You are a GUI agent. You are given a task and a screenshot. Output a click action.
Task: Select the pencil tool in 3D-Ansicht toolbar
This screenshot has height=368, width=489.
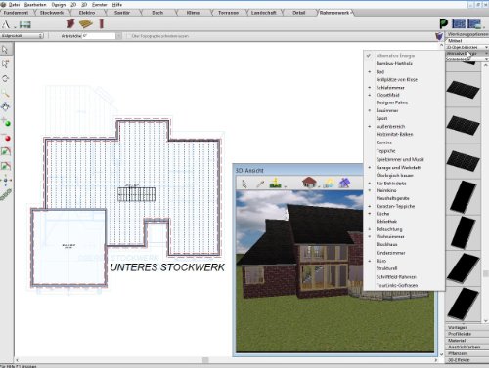tap(260, 184)
